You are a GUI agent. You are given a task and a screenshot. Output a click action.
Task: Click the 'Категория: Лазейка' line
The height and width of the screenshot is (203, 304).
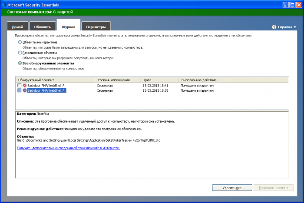point(33,114)
